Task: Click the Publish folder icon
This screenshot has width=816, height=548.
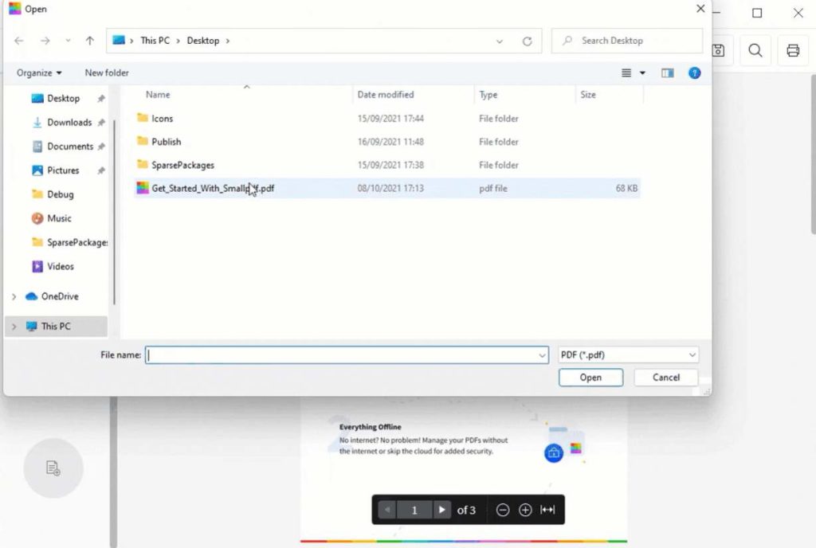Action: click(142, 141)
